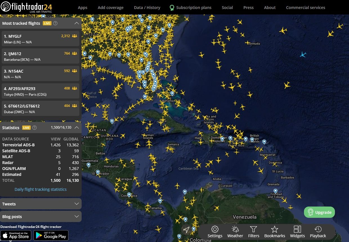This screenshot has width=349, height=242.
Task: Select the AF293/AFR293 Tokyo to Paris flight
Action: click(41, 91)
